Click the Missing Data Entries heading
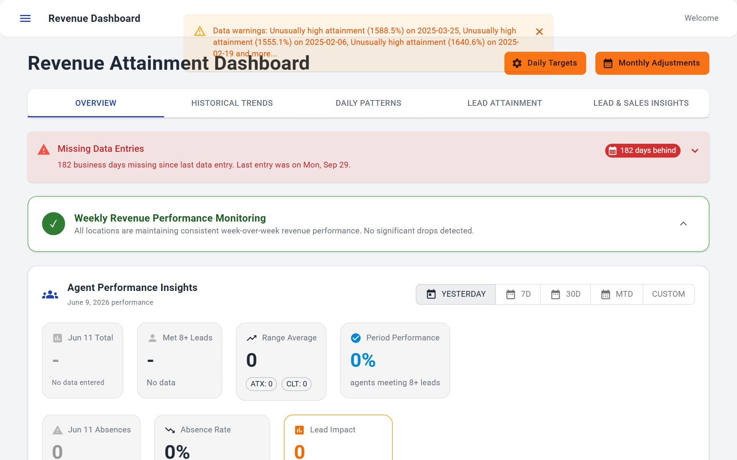 point(101,149)
